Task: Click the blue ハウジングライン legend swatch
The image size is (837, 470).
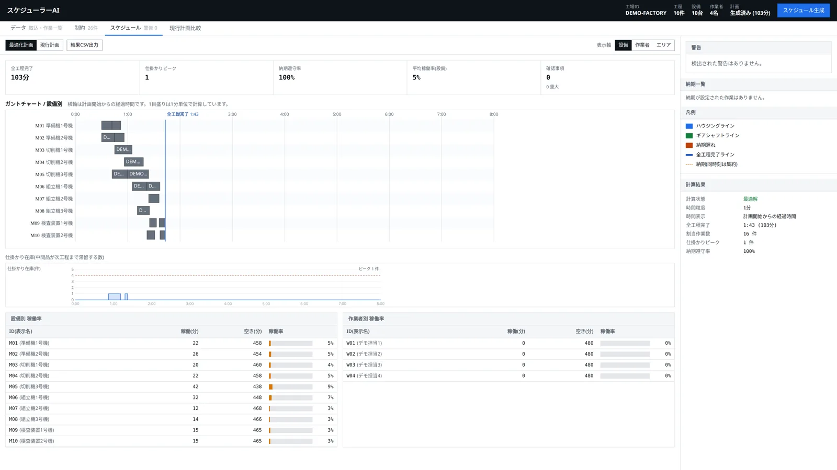Action: (689, 126)
